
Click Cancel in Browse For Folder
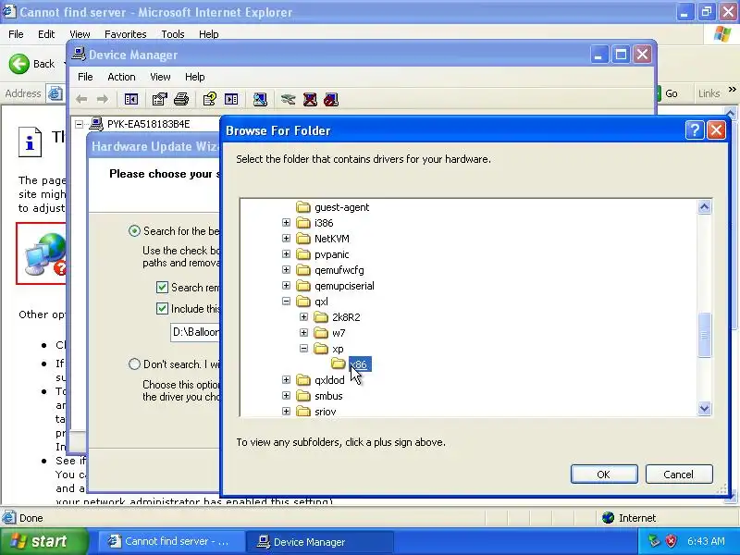point(679,475)
